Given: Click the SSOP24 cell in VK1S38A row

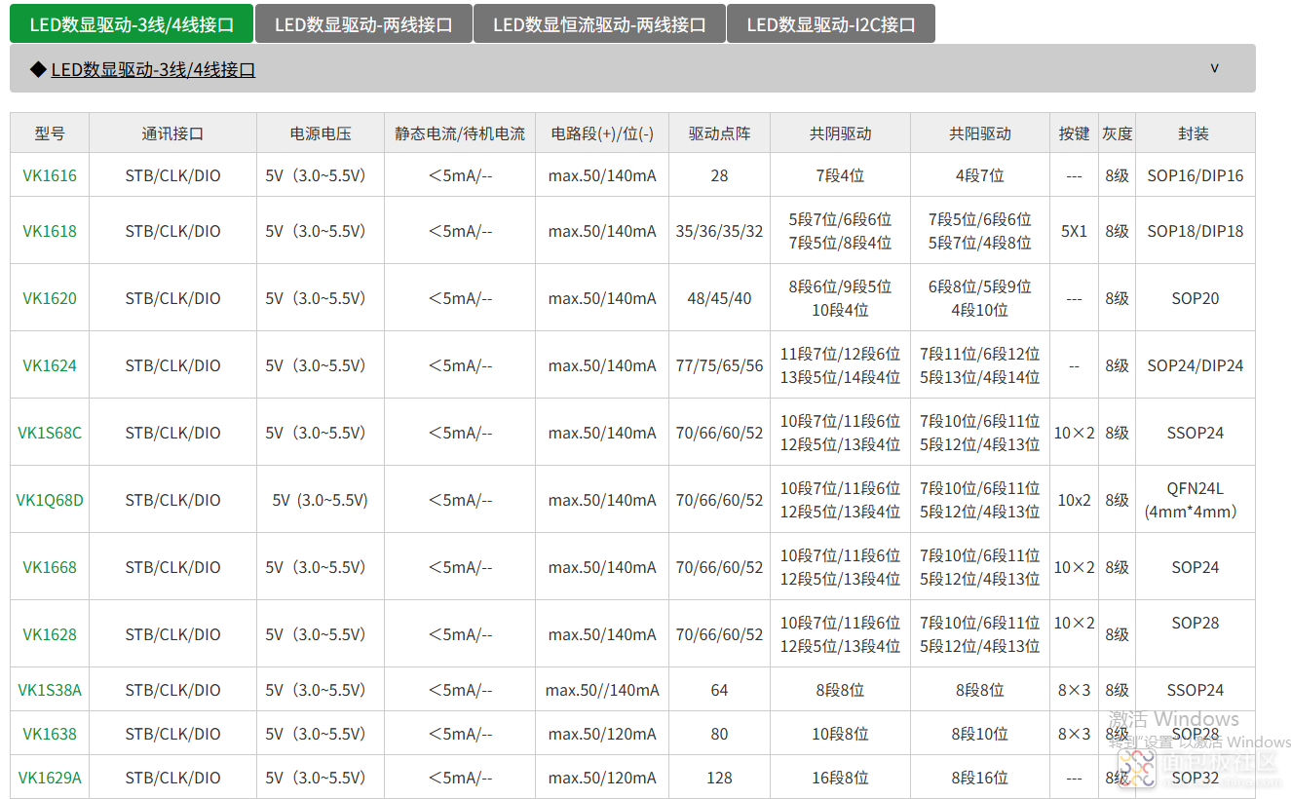Looking at the screenshot, I should (x=1195, y=690).
